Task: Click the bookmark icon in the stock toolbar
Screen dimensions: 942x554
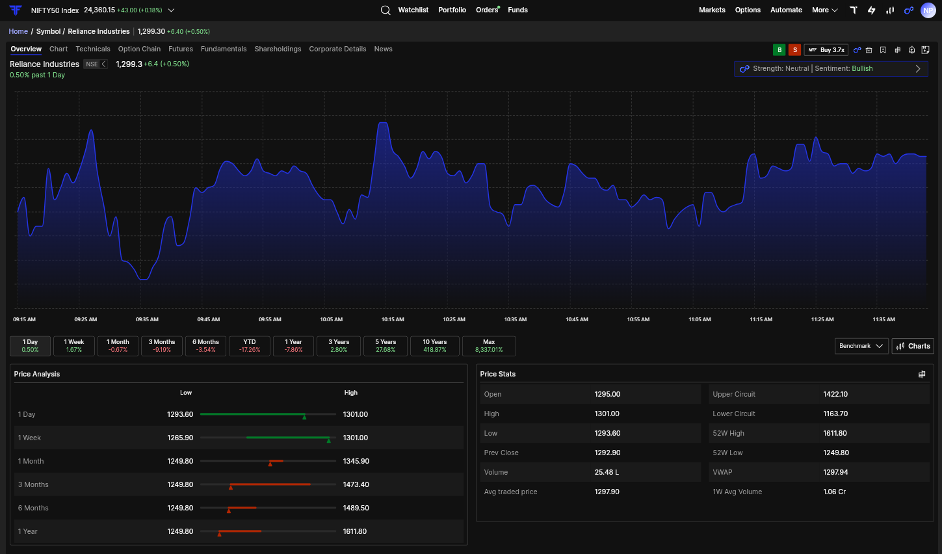Action: point(883,50)
